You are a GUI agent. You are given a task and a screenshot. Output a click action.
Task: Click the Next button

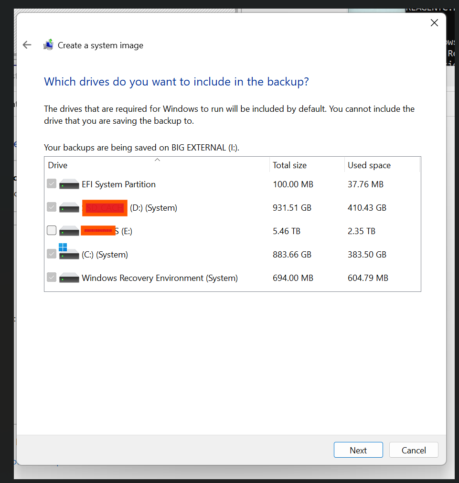(358, 450)
